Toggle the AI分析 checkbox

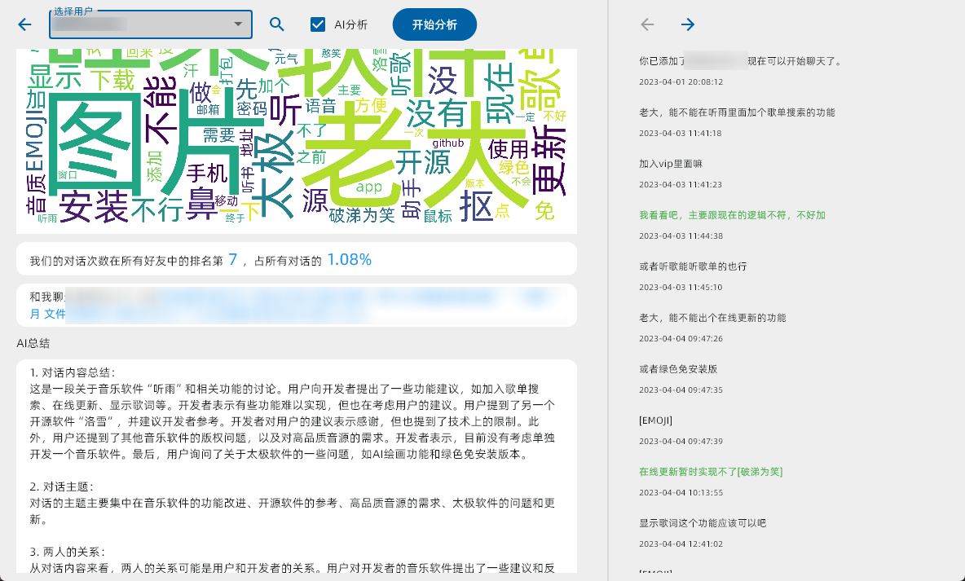tap(318, 24)
